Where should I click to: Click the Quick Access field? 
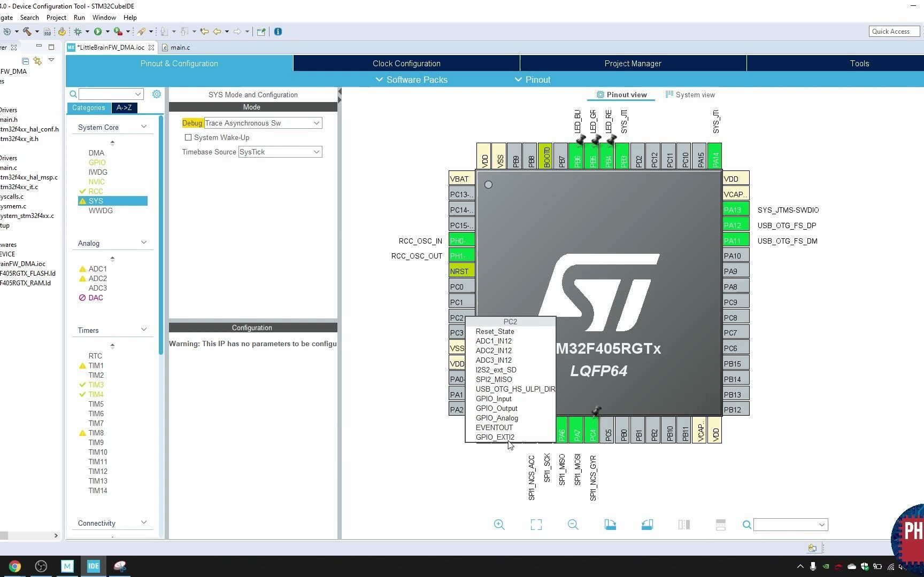[895, 32]
